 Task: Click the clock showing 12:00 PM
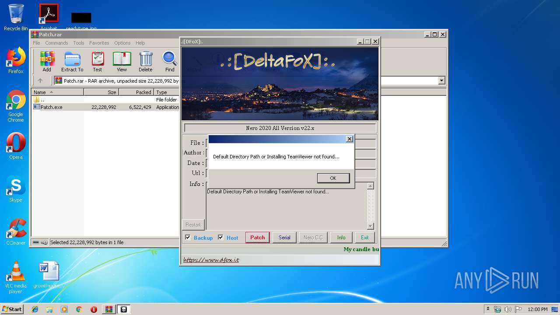(538, 309)
